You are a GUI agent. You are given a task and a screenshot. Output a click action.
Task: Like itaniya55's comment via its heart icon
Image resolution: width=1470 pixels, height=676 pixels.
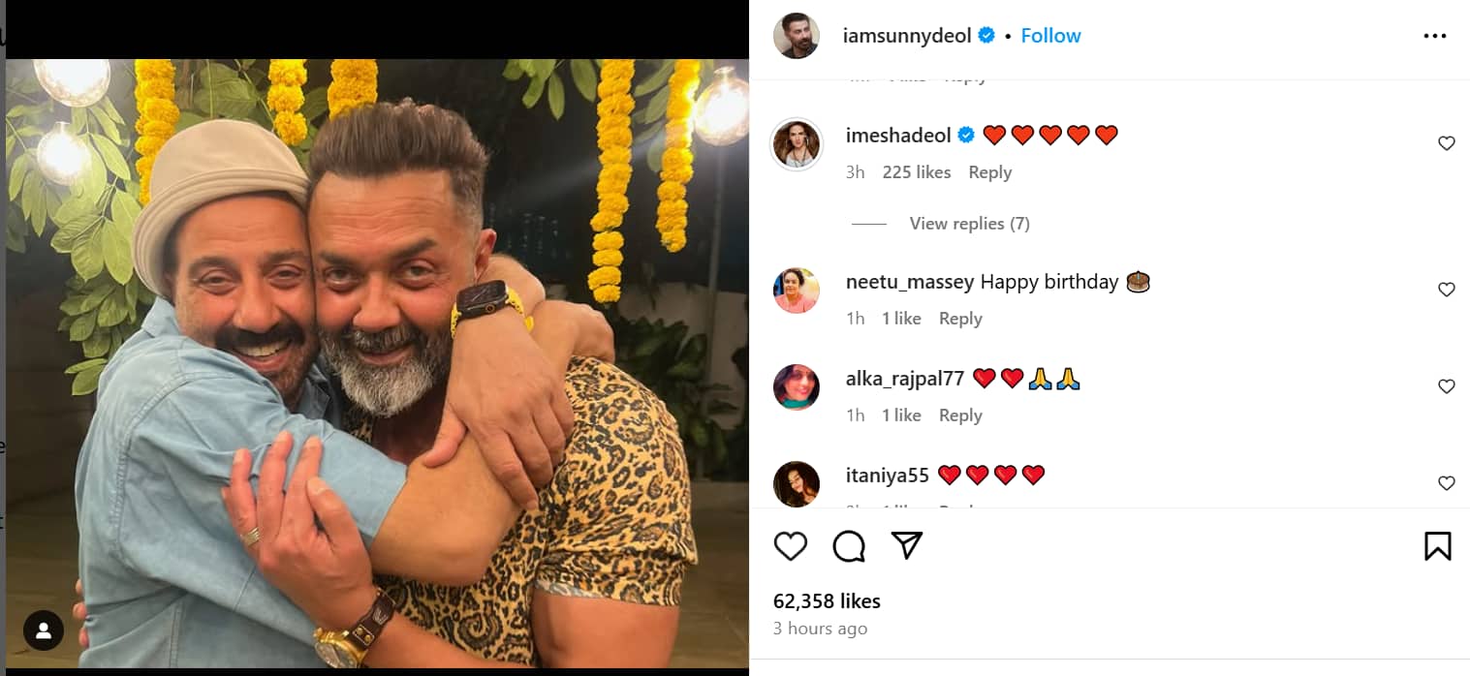click(1446, 481)
